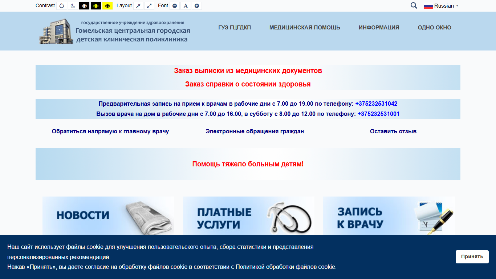Open Заказ выписки из медицинских документов

click(x=248, y=70)
